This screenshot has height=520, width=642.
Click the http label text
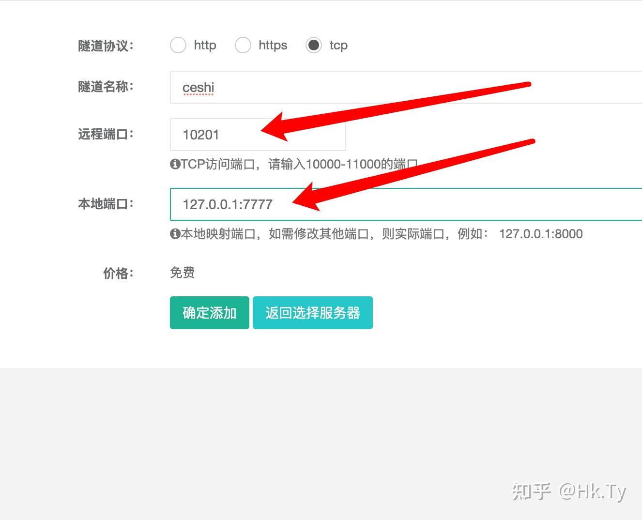[x=205, y=45]
